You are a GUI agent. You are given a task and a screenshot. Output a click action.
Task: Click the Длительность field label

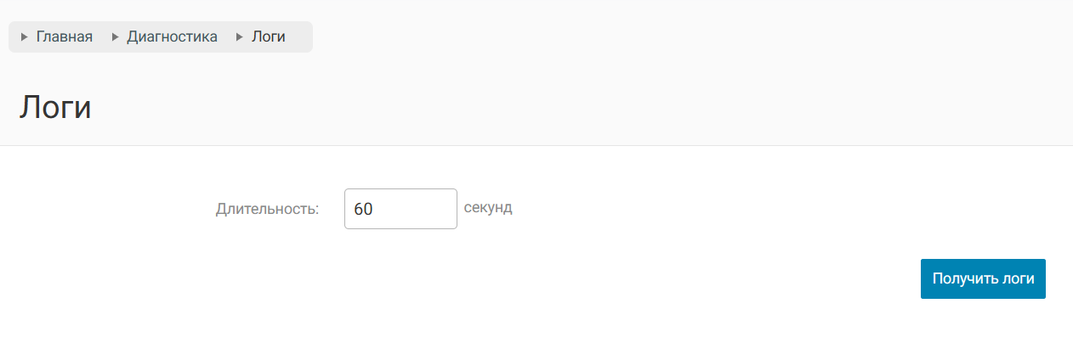[267, 209]
